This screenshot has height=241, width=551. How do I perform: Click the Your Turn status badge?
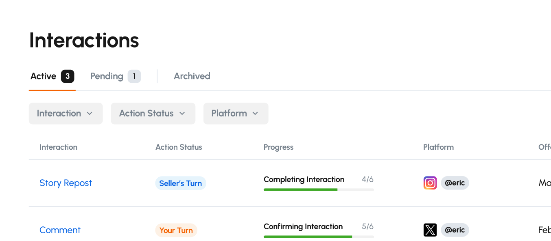point(176,230)
